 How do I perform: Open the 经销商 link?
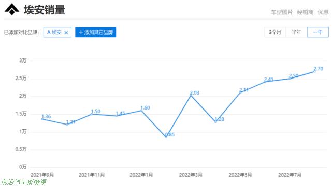coord(305,12)
